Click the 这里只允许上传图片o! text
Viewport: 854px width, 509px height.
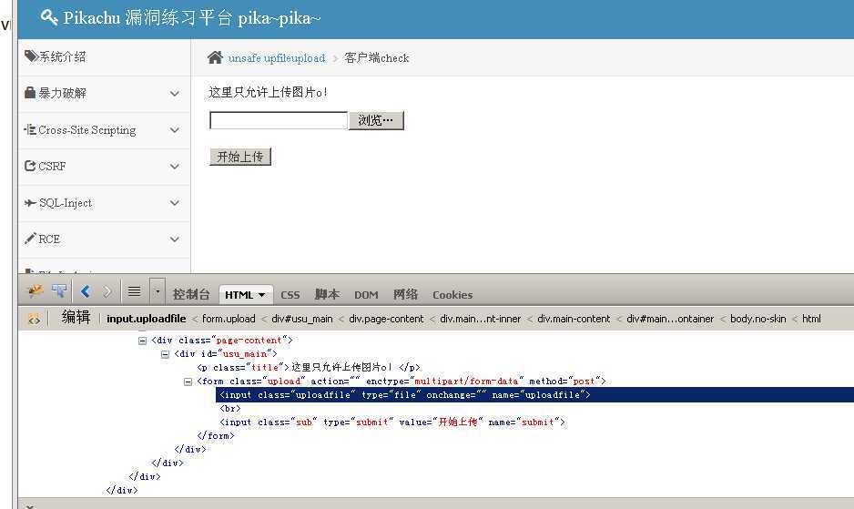[x=268, y=92]
